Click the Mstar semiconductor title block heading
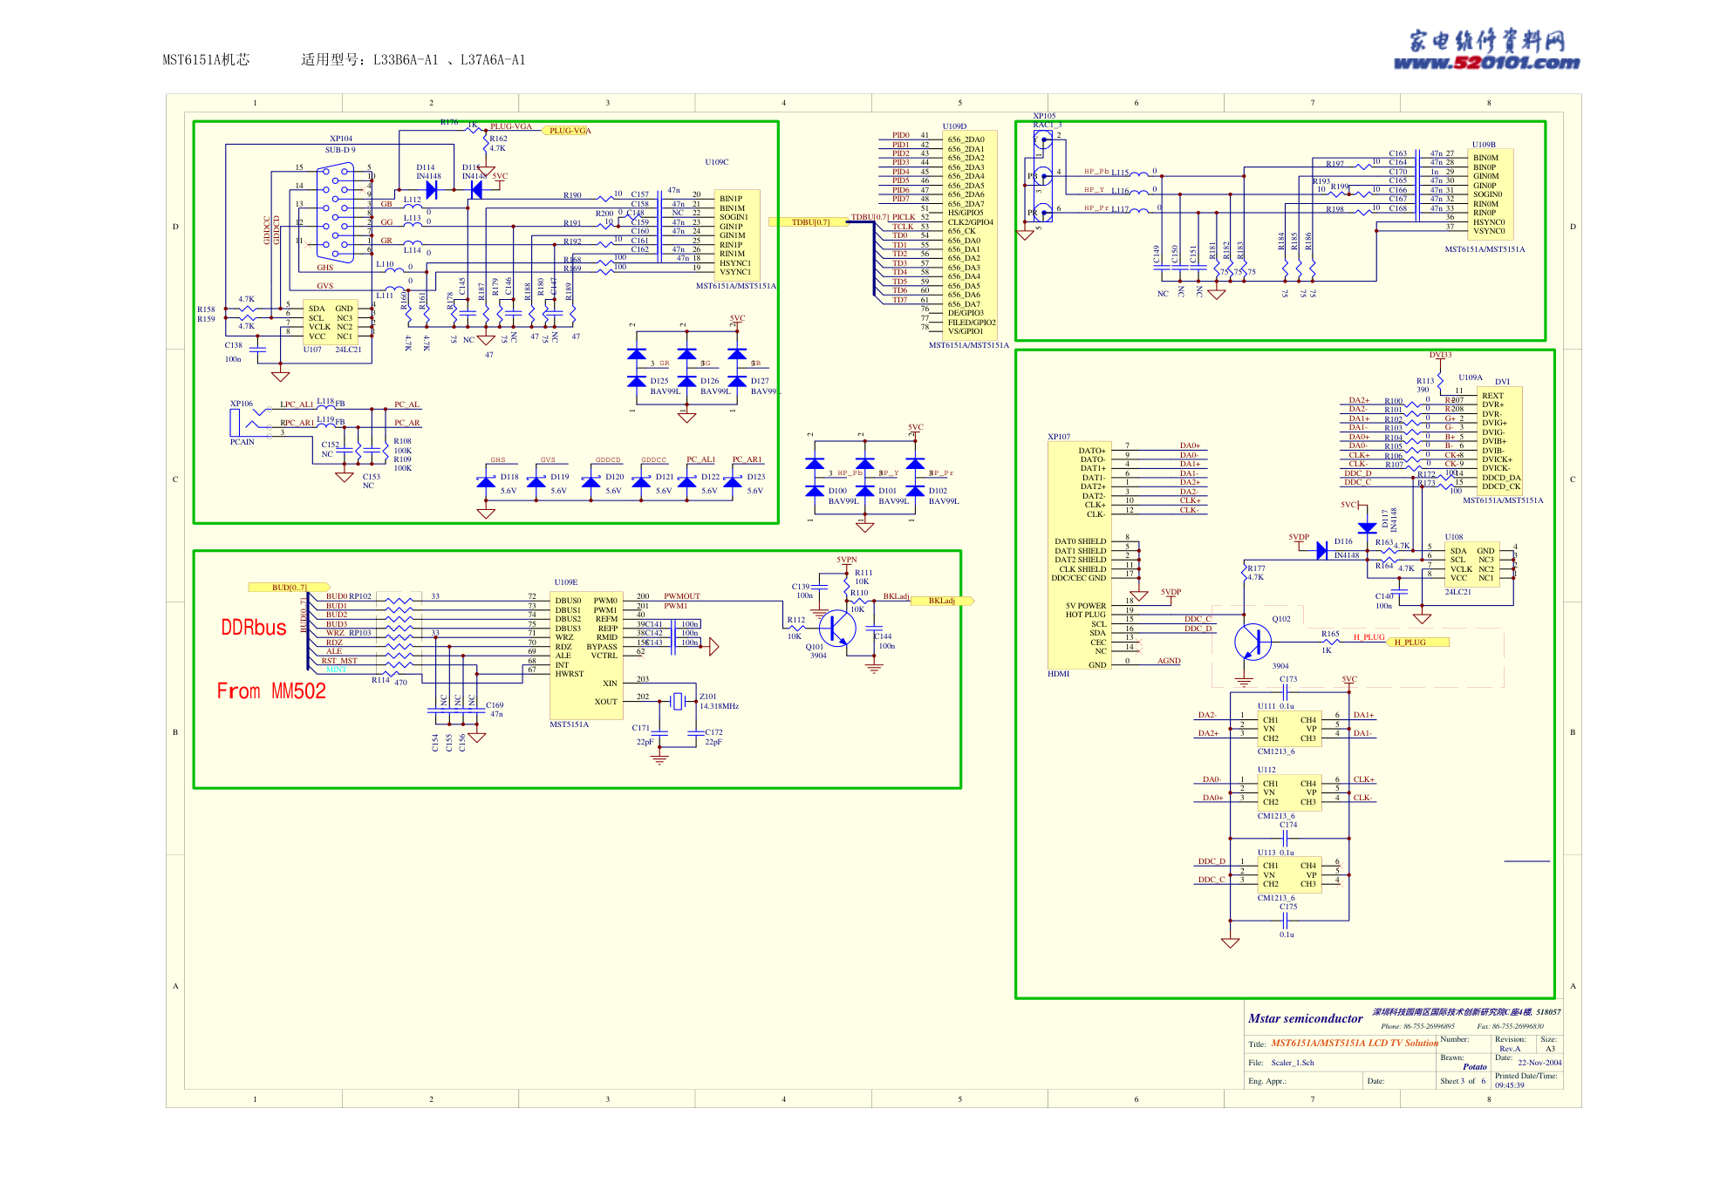Viewport: 1727px width, 1190px height. (1305, 1018)
